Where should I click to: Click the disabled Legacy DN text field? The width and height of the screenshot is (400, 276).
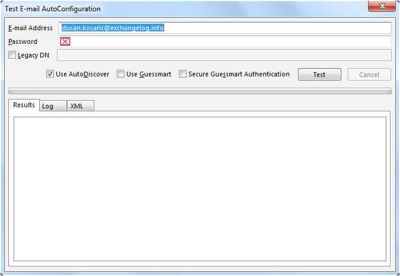pos(223,55)
